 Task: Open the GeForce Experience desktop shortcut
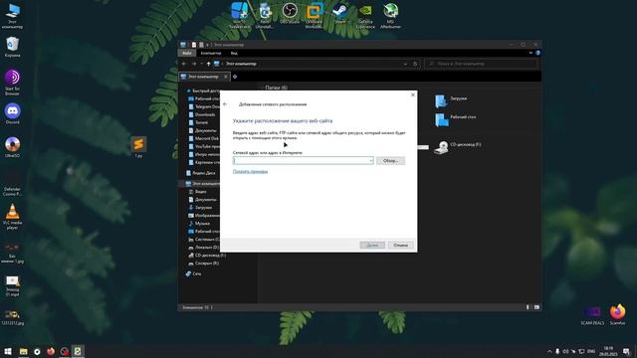pyautogui.click(x=365, y=16)
